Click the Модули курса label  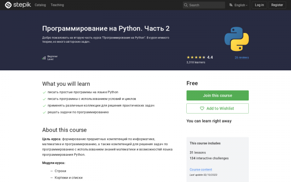(54, 163)
